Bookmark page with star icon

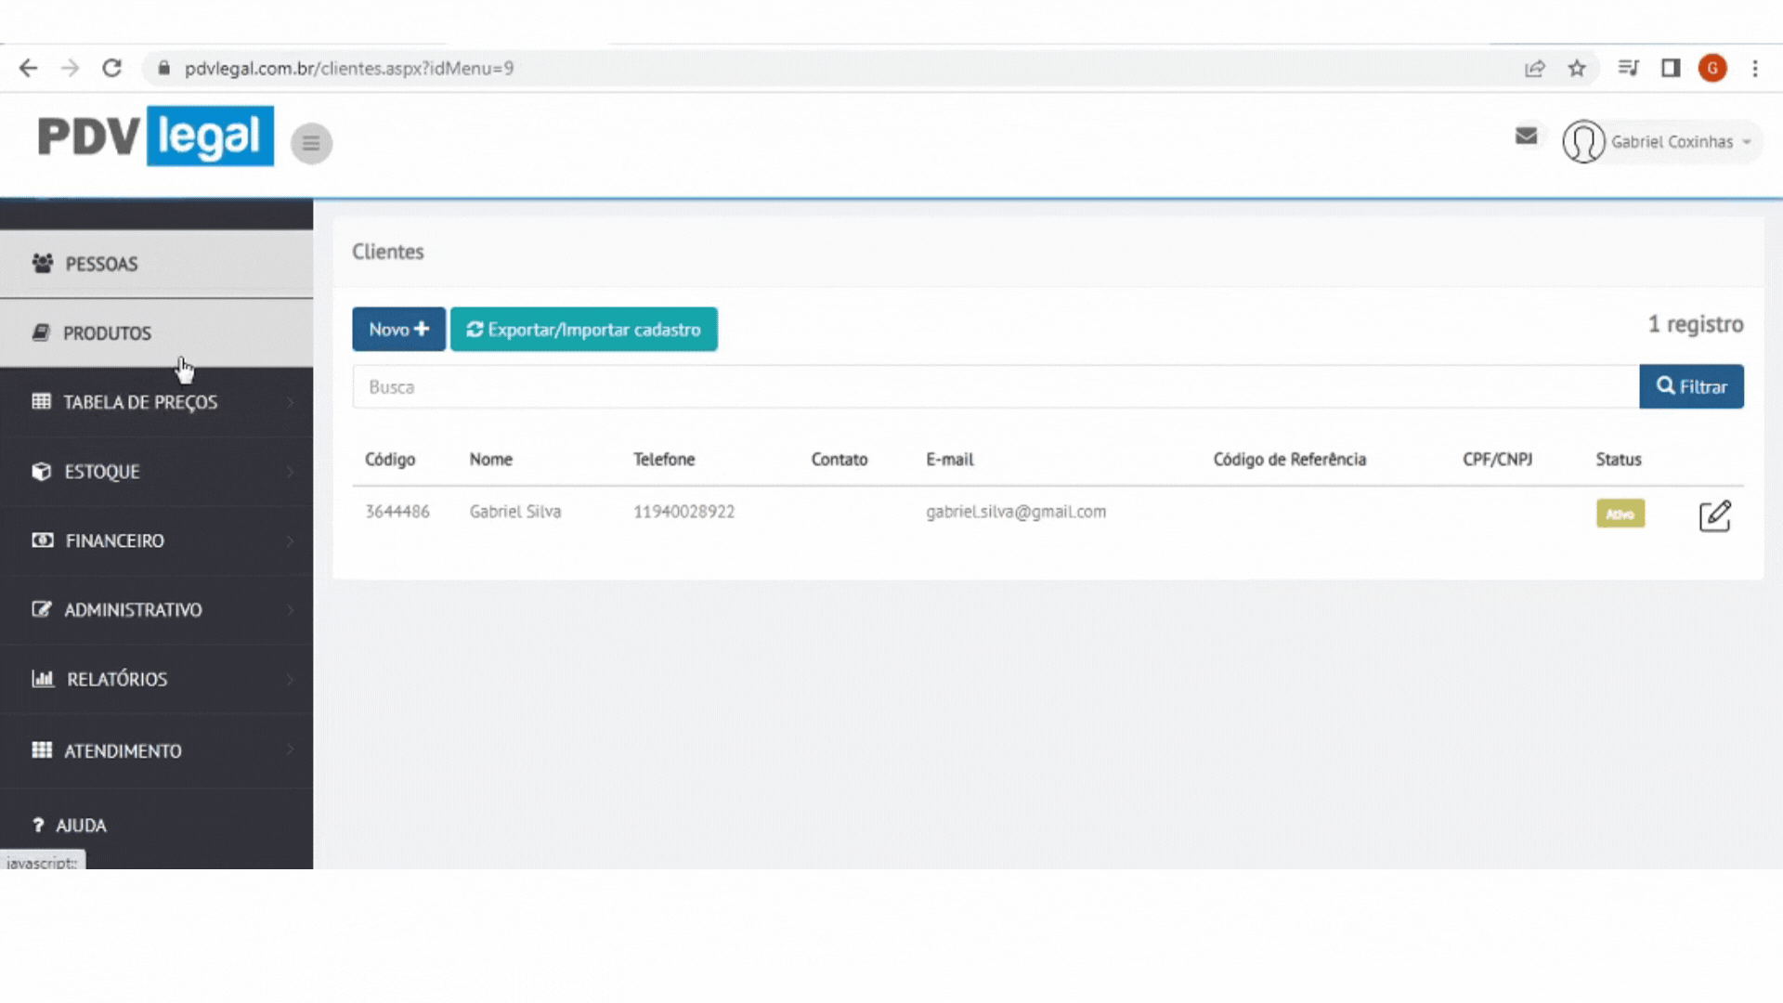1577,68
